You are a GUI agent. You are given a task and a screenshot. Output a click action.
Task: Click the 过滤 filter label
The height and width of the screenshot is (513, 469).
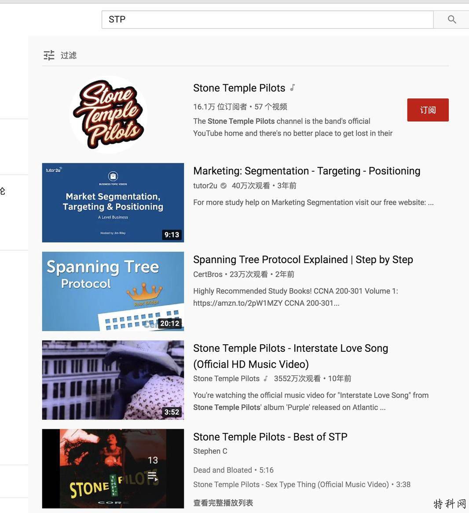[69, 55]
